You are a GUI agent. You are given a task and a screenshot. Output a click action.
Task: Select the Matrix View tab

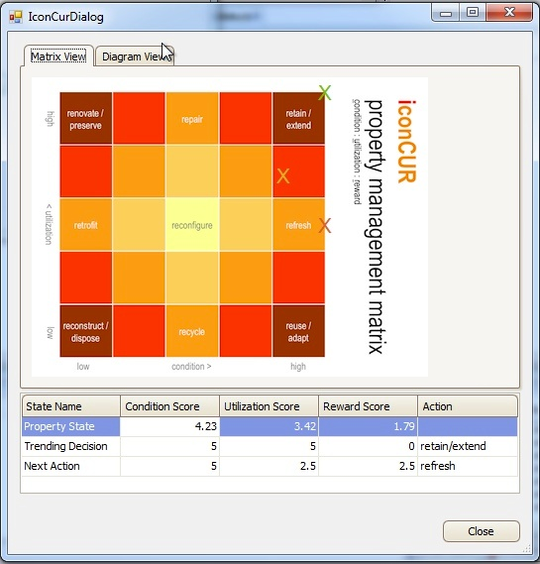[58, 56]
